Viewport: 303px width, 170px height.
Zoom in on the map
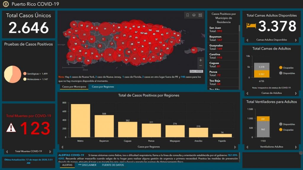click(x=201, y=60)
